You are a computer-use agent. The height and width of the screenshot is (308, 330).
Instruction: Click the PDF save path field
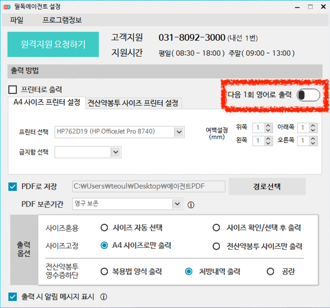pos(148,187)
